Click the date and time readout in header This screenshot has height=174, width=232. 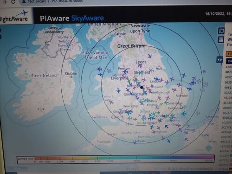point(219,13)
